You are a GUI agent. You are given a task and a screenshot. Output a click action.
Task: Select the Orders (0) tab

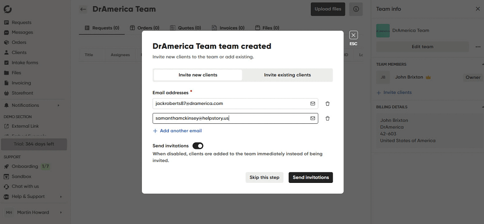144,28
